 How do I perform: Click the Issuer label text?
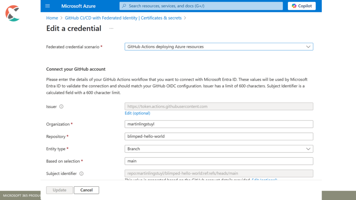51,107
